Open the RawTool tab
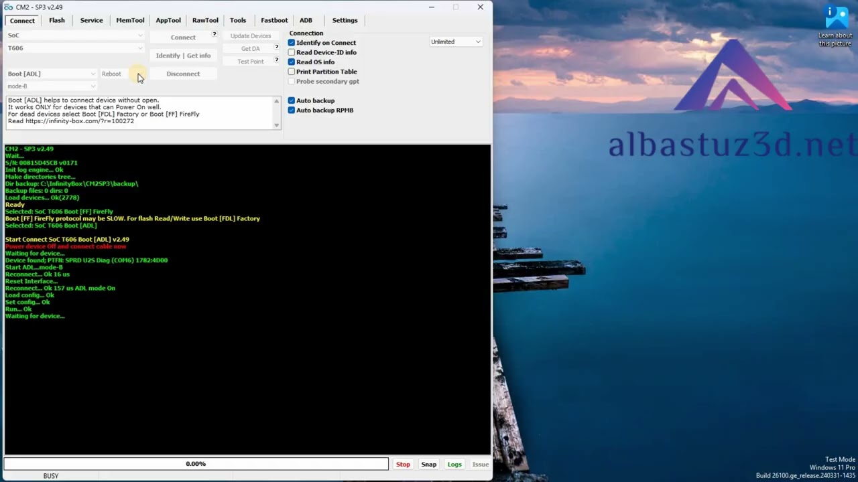Screen dimensions: 858x482 coord(205,20)
